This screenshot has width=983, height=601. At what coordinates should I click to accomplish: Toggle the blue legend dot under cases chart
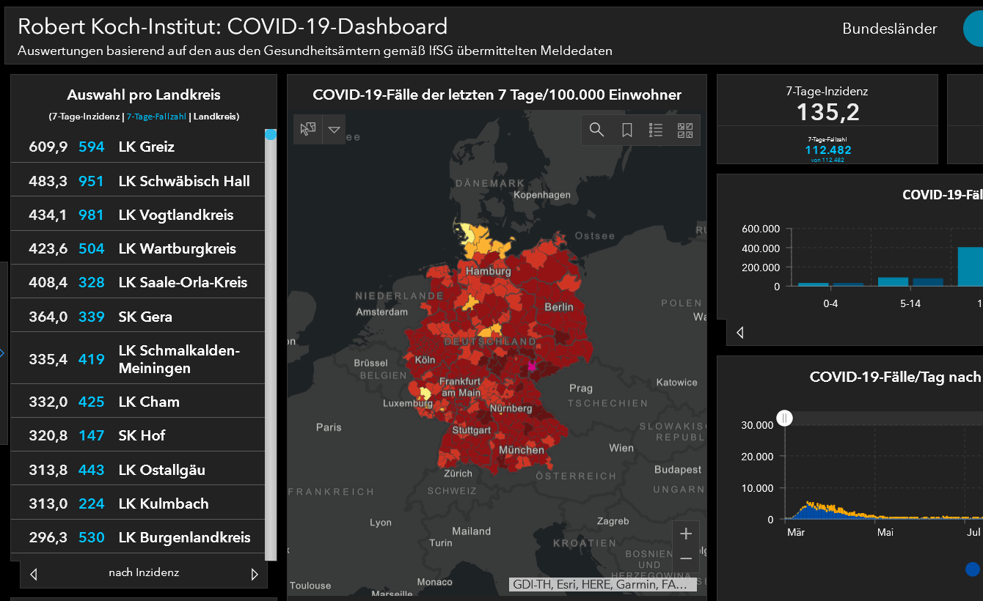click(973, 569)
